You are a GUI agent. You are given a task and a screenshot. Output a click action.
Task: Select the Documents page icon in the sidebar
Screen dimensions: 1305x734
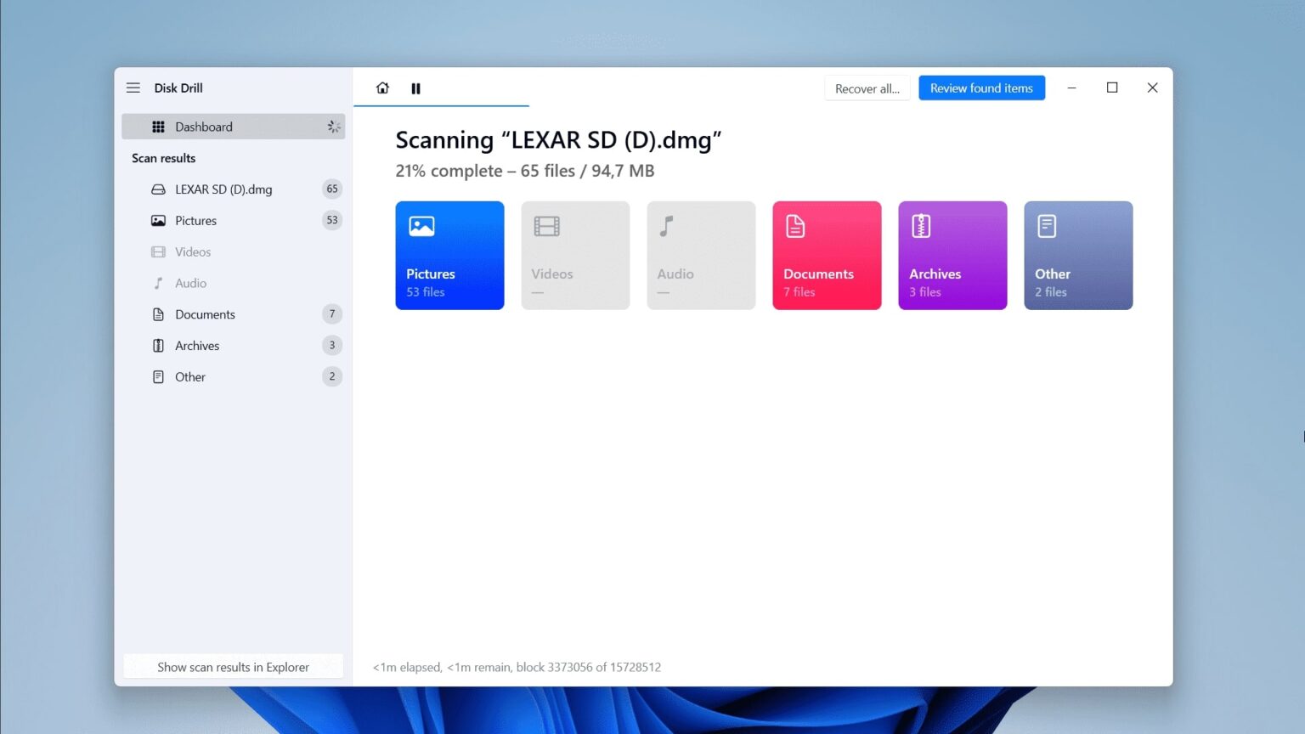(158, 313)
